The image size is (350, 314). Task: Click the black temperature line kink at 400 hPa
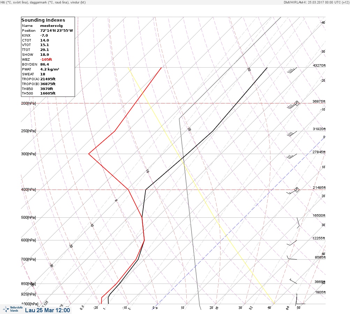pyautogui.click(x=146, y=190)
